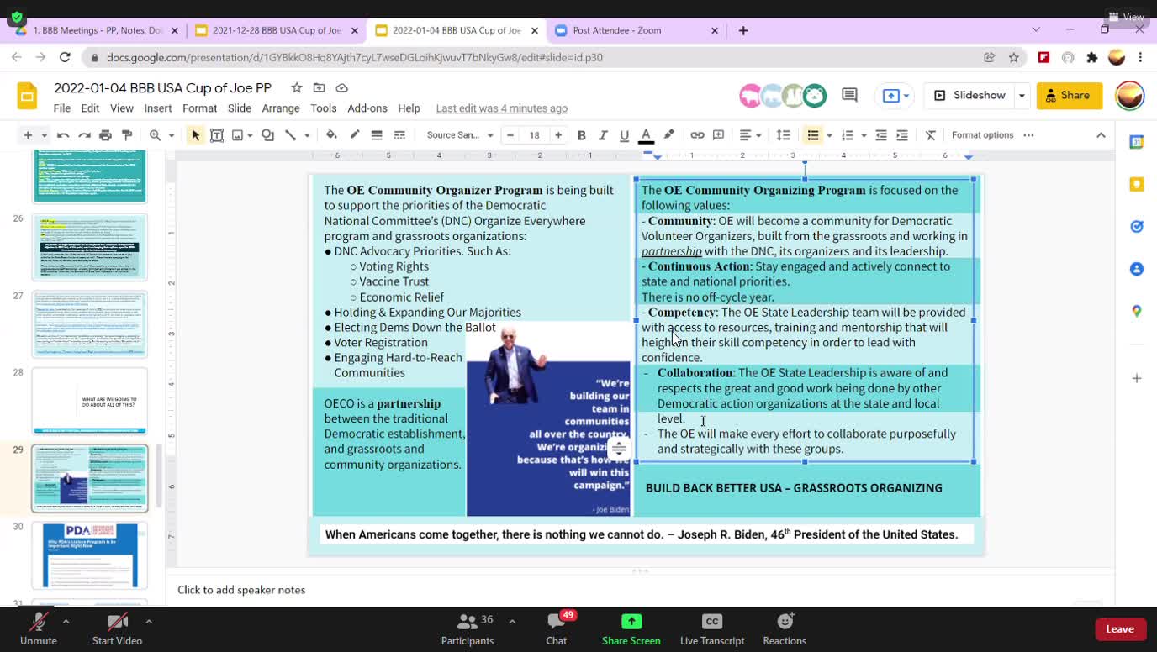Click the Undo icon in toolbar
This screenshot has height=652, width=1157.
pyautogui.click(x=63, y=135)
